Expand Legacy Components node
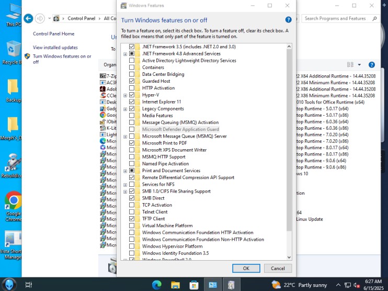This screenshot has height=291, width=388. 125,109
